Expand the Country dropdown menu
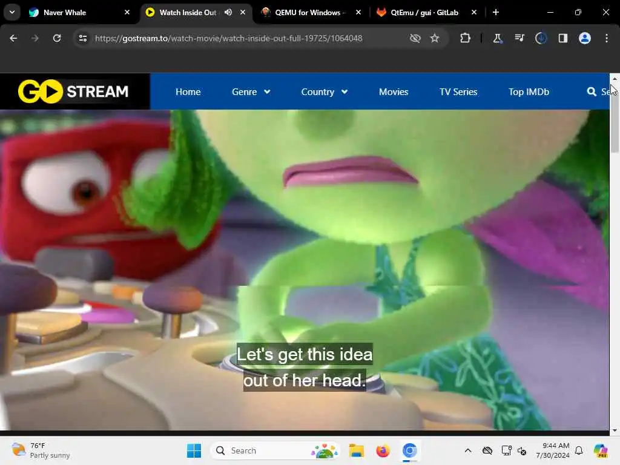The image size is (620, 465). (325, 92)
